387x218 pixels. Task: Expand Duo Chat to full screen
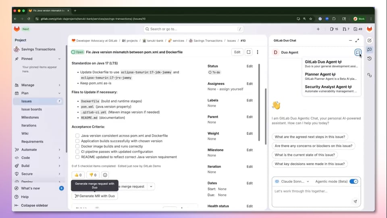click(357, 40)
